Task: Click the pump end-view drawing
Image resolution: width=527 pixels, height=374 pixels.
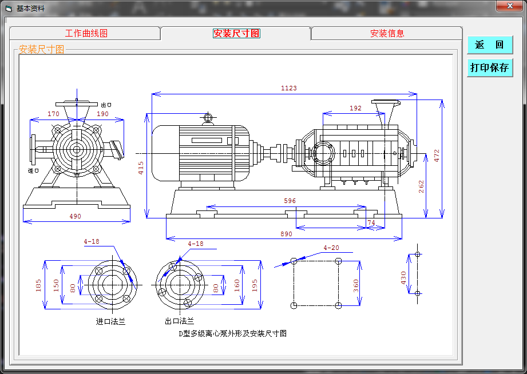Action: (77, 154)
